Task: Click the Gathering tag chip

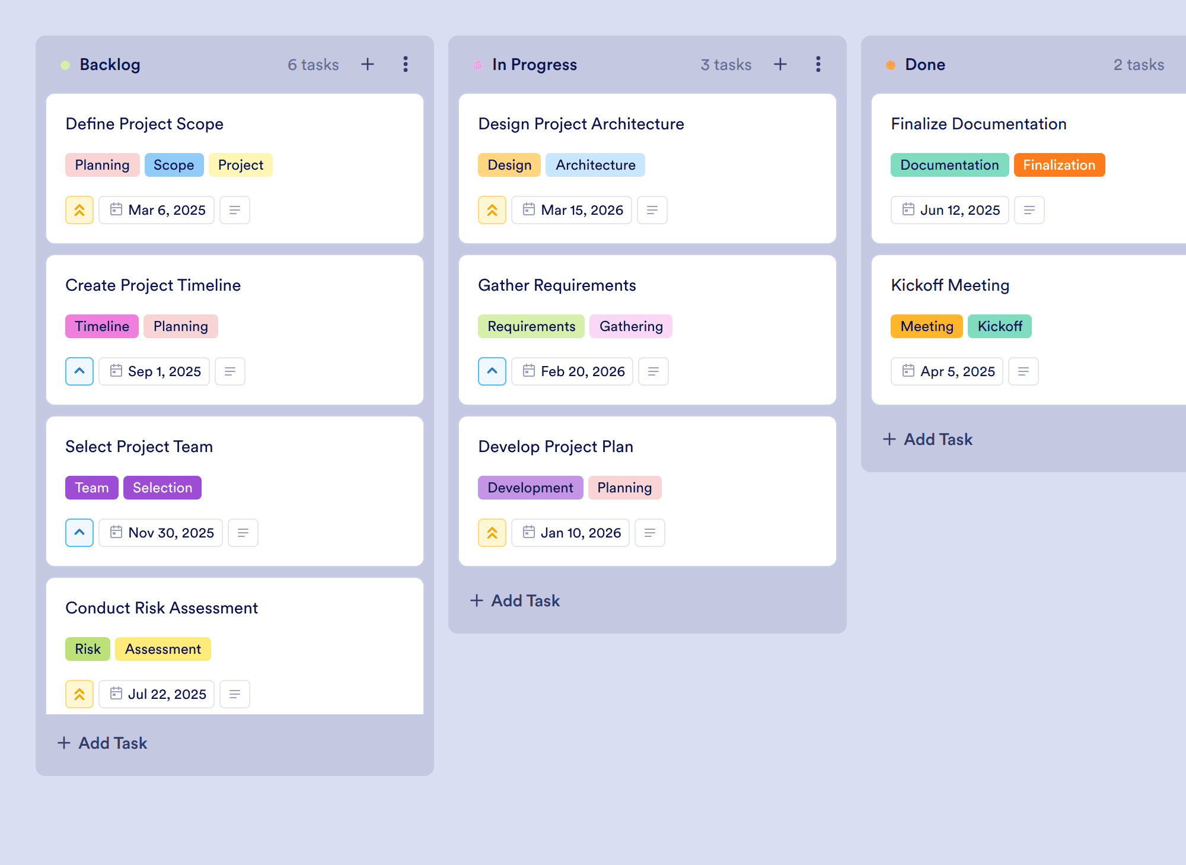Action: click(x=631, y=326)
